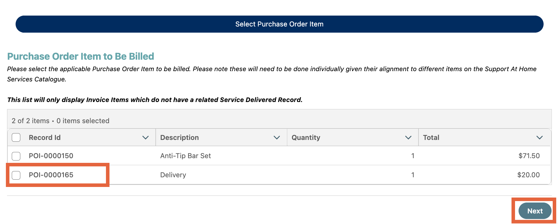Screen dimensions: 558x224
Task: Select the POI-0000165 row checkbox
Action: (16, 175)
